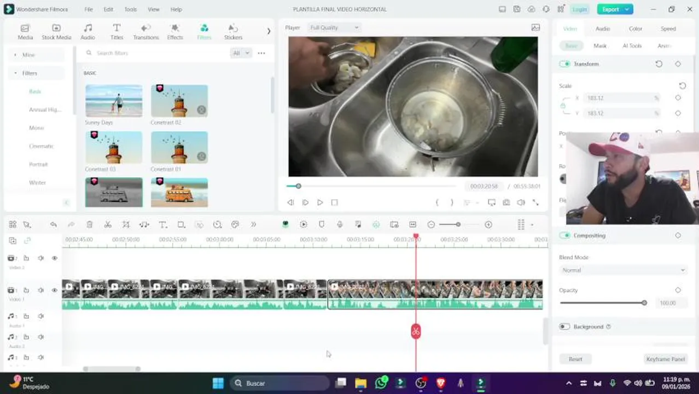699x394 pixels.
Task: Expand more timeline tools with double chevron
Action: (253, 224)
